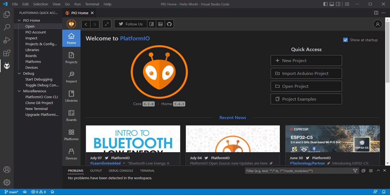The height and width of the screenshot is (195, 390).
Task: Toggle the Problems panel filter icon
Action: tap(355, 171)
